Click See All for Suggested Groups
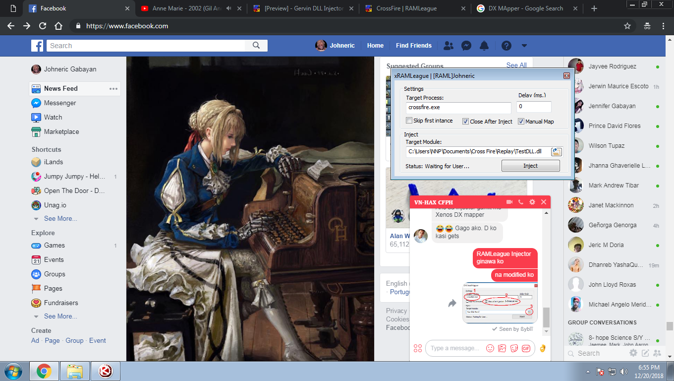 coord(516,65)
